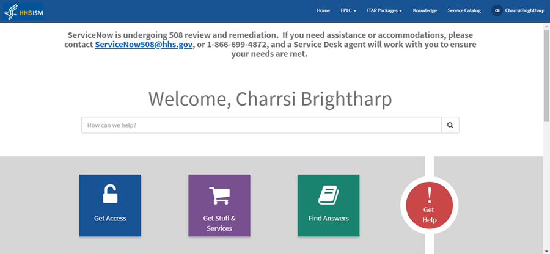Open Service Catalog from the navbar
550x254 pixels.
pyautogui.click(x=464, y=10)
